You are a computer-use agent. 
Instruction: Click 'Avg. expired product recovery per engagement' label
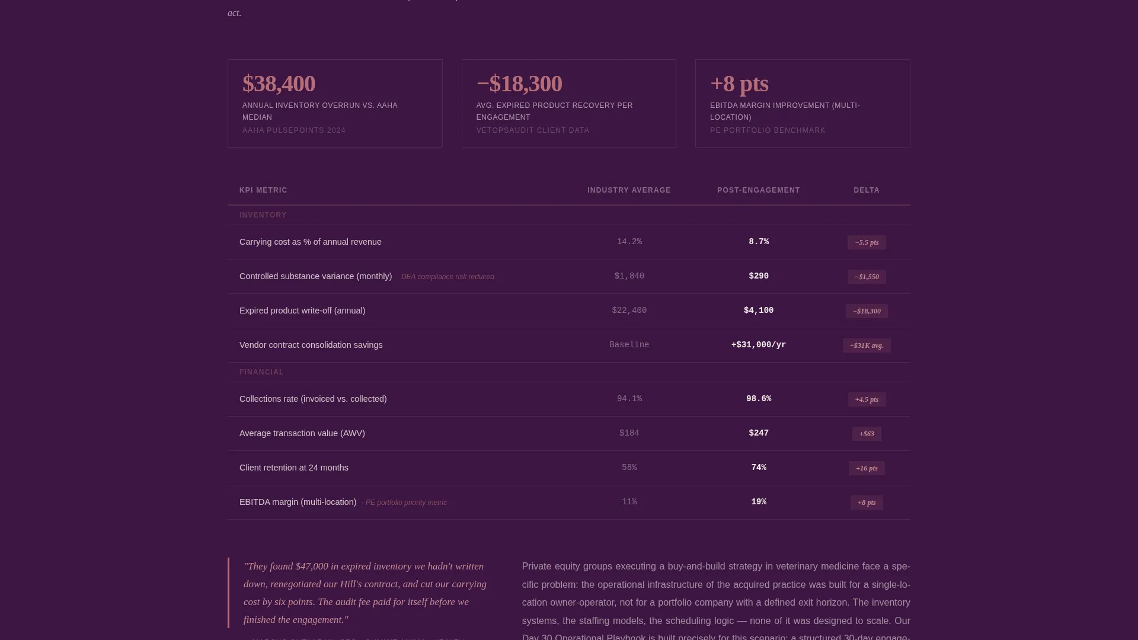(x=555, y=111)
